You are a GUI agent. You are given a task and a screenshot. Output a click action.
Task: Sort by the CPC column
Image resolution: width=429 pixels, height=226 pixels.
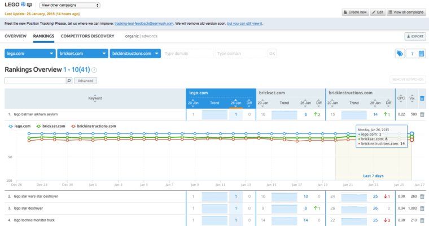tap(401, 98)
